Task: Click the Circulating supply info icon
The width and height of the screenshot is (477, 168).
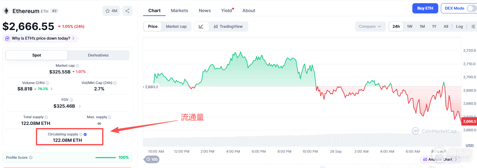Action: pos(81,134)
